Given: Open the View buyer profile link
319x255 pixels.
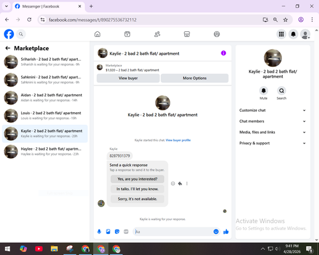Looking at the screenshot, I should pyautogui.click(x=178, y=140).
